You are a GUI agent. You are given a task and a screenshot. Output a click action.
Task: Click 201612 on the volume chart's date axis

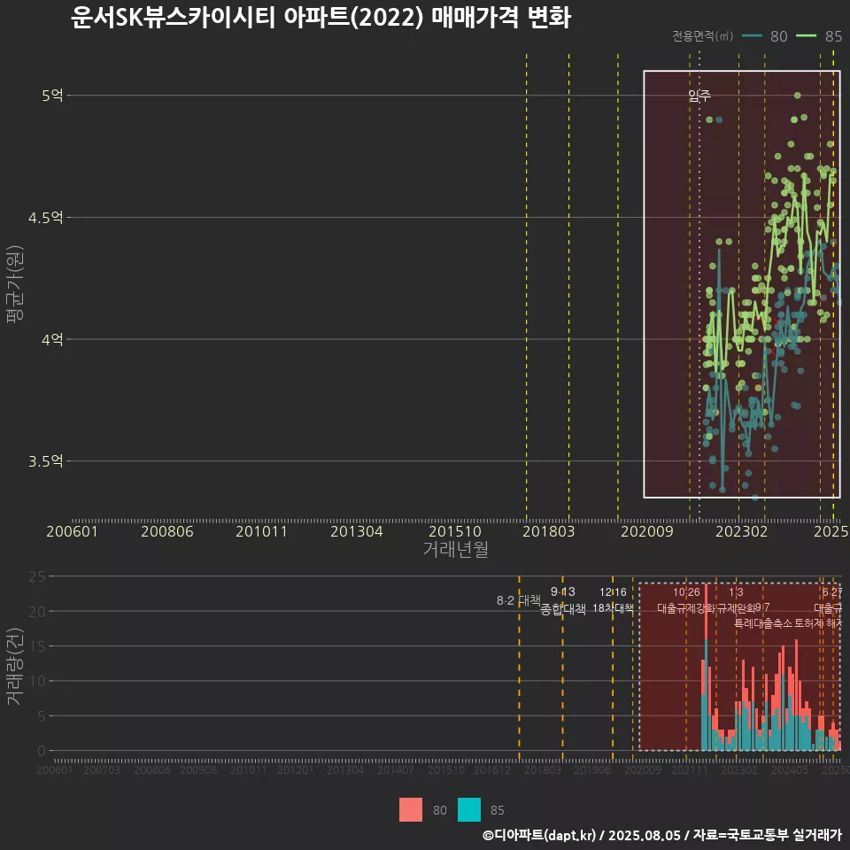tap(492, 769)
